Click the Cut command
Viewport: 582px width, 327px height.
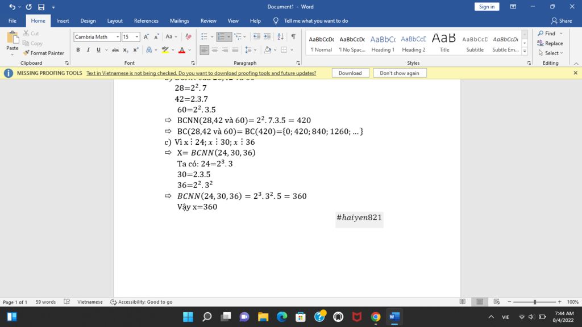pos(31,33)
